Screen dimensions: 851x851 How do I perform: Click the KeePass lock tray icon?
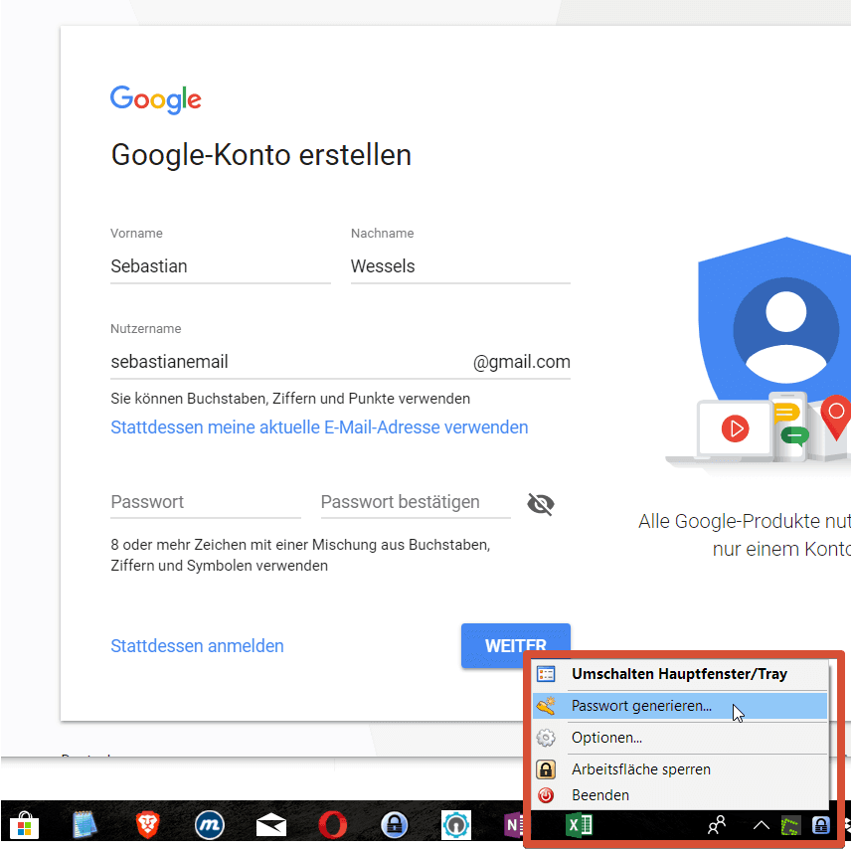pyautogui.click(x=820, y=825)
